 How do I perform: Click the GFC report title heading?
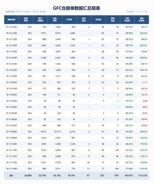(76, 8)
